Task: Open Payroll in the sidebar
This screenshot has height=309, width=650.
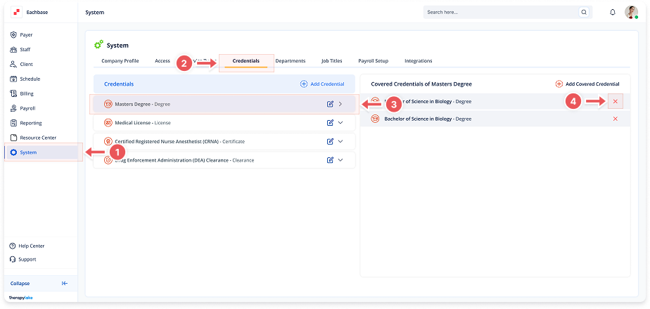Action: tap(26, 108)
